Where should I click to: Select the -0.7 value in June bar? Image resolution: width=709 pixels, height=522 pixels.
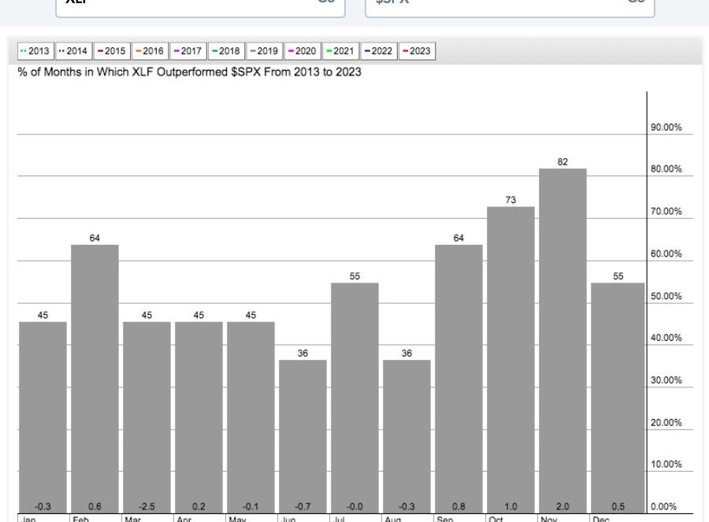click(303, 506)
